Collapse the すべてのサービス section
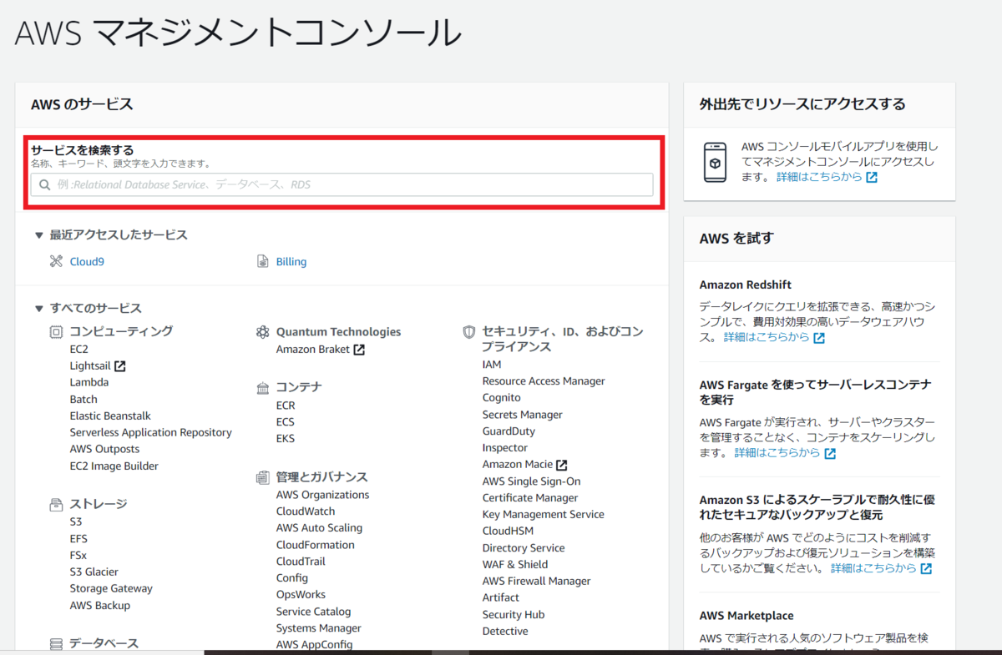 click(x=39, y=309)
